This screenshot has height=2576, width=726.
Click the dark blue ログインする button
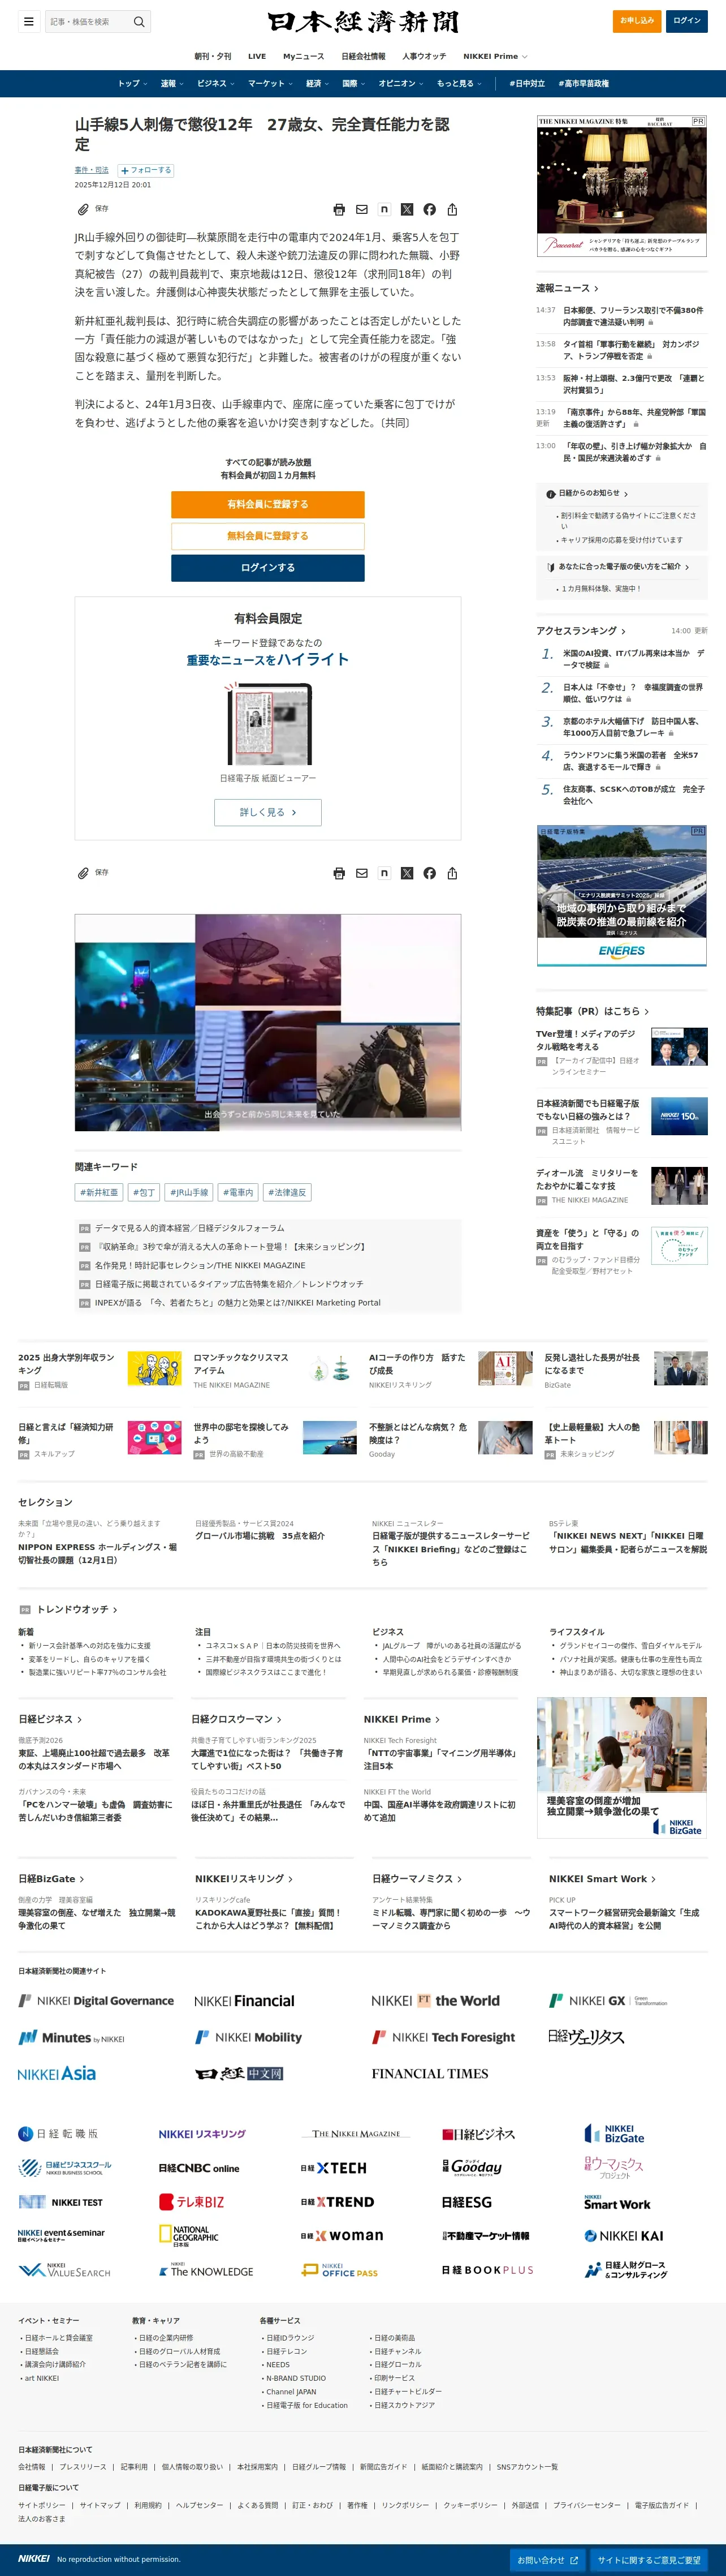267,567
